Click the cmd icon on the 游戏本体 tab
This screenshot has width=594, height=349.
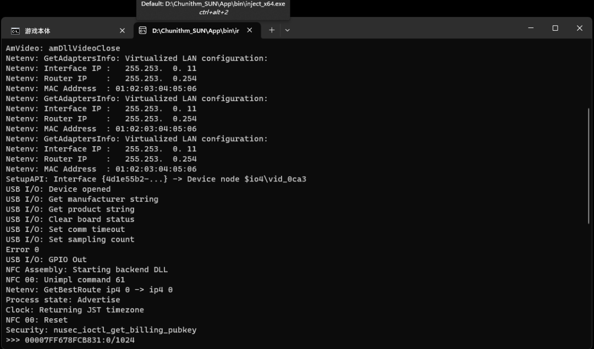[15, 31]
